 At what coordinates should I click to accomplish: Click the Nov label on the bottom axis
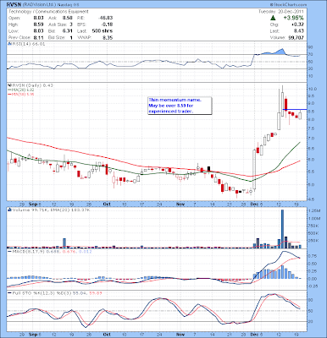pos(180,335)
